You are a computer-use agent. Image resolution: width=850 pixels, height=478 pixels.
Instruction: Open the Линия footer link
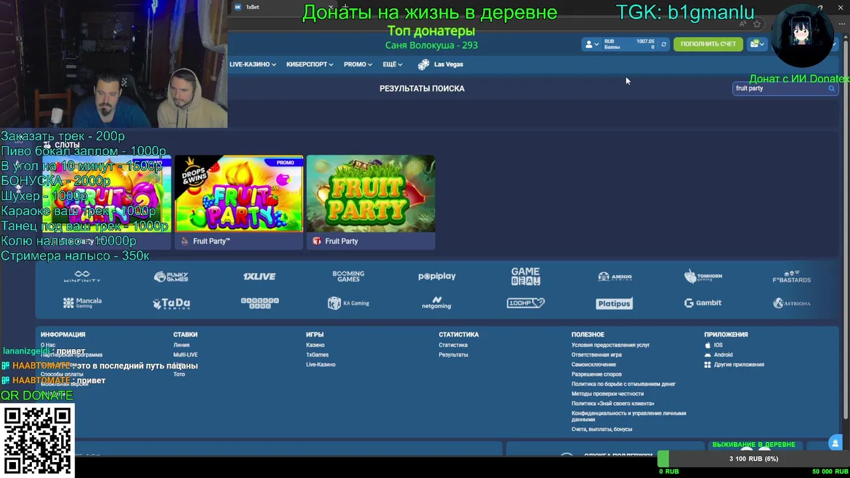pos(181,345)
